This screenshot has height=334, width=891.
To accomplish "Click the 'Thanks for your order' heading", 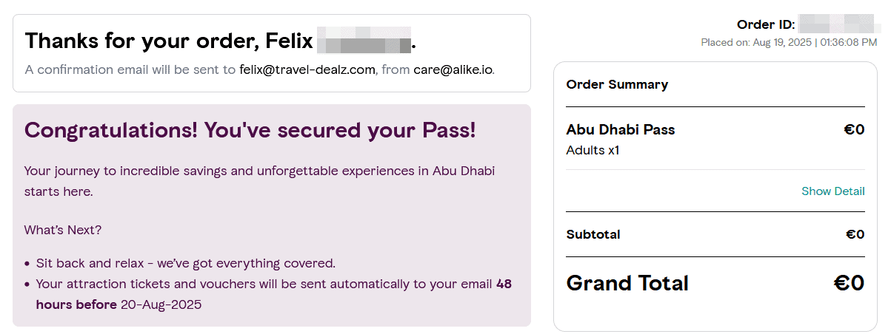I will (x=170, y=41).
